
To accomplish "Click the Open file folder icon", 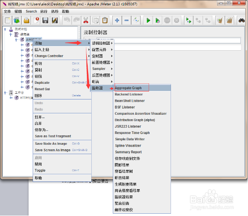I will tap(26, 20).
